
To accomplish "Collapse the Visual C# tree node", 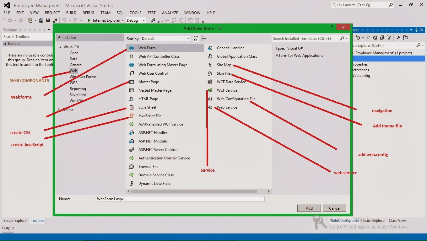I will 60,47.
